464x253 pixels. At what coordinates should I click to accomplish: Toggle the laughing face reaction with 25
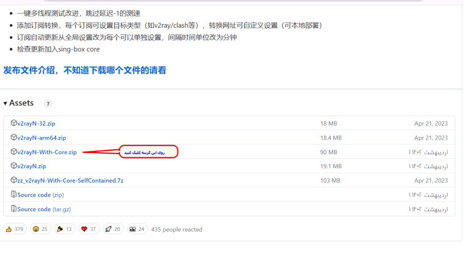click(41, 229)
